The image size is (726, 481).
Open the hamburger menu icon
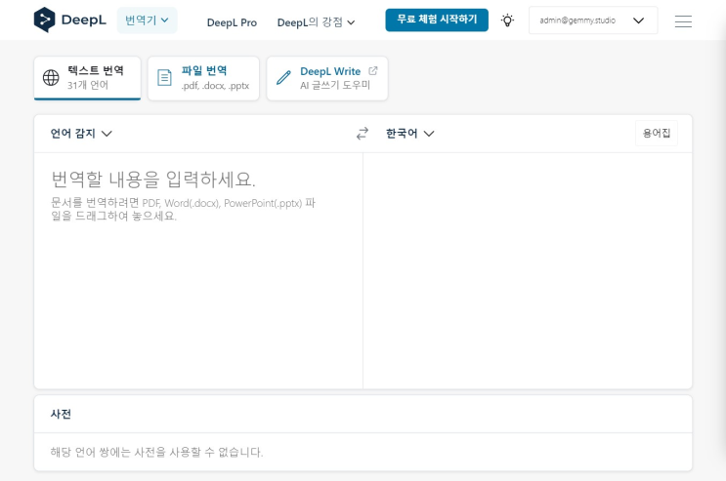point(683,21)
